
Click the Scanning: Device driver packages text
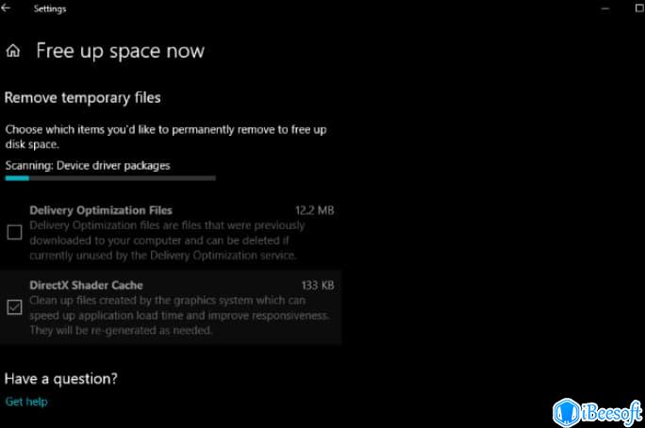coord(88,166)
